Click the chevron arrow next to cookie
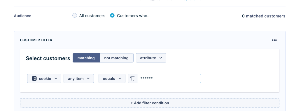Screen dimensions: 308x111 pos(56,78)
